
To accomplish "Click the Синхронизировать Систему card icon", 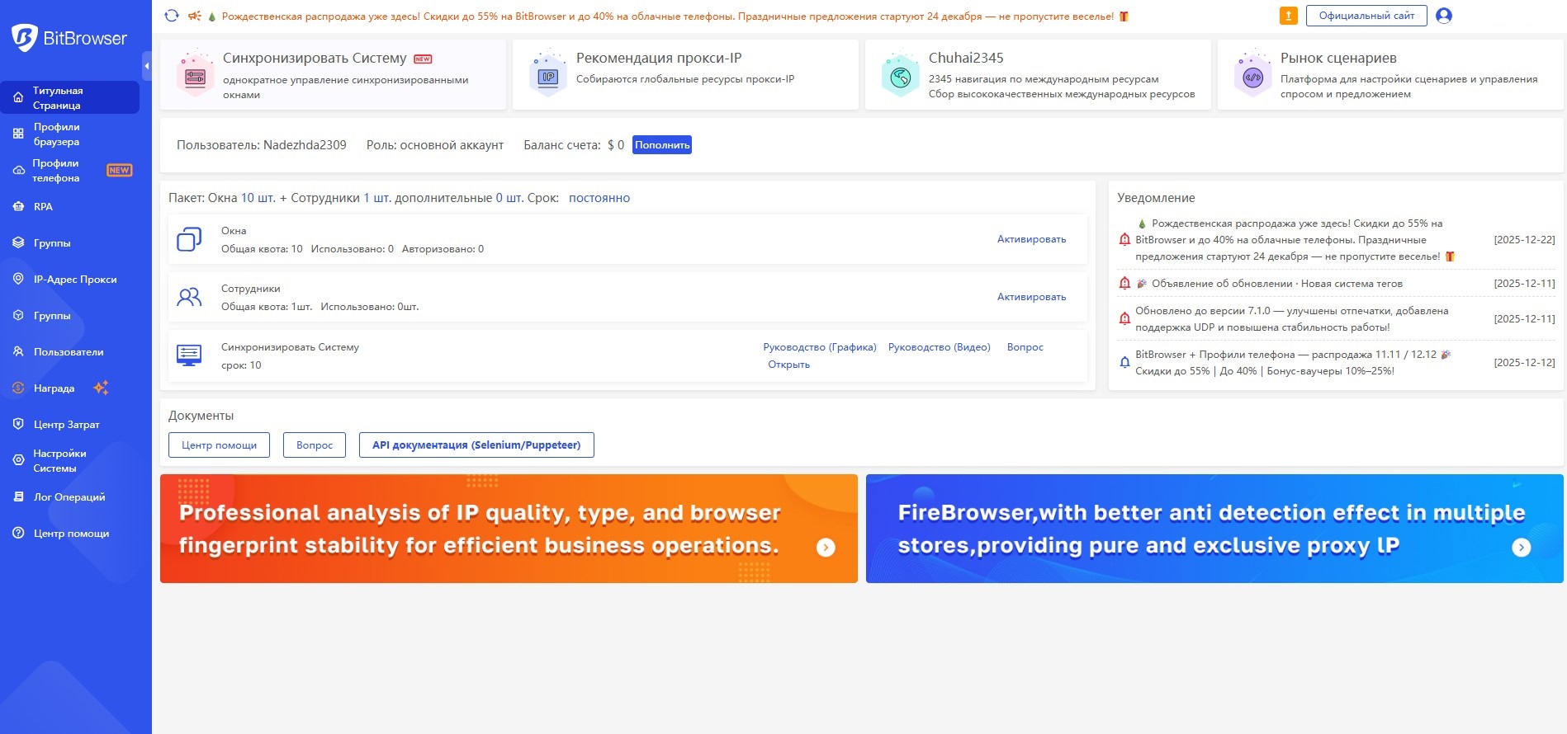I will tap(196, 76).
